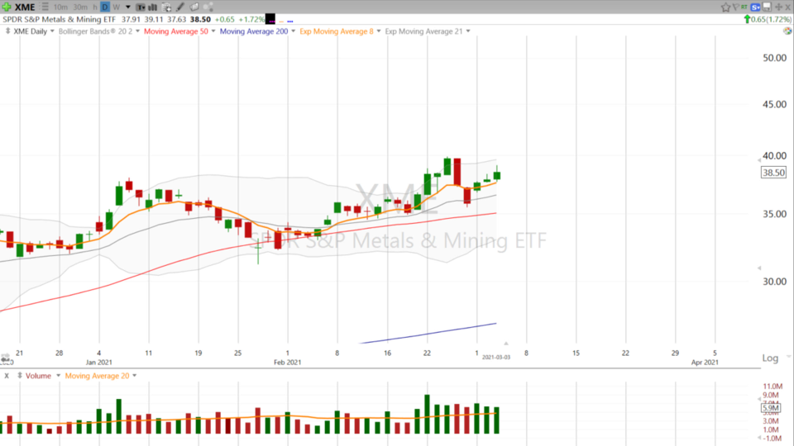Screen dimensions: 794x446
Task: Click the price pane resize arrows icon
Action: point(7,31)
